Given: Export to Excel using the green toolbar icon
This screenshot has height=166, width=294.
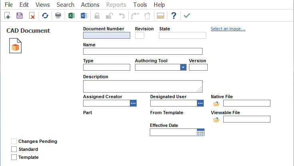Looking at the screenshot, I should tap(71, 16).
